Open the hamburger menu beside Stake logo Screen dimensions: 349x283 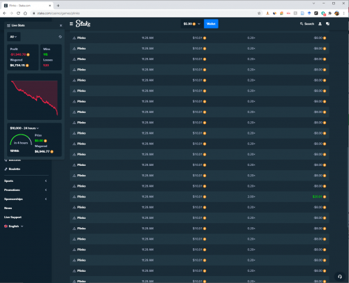click(x=71, y=24)
